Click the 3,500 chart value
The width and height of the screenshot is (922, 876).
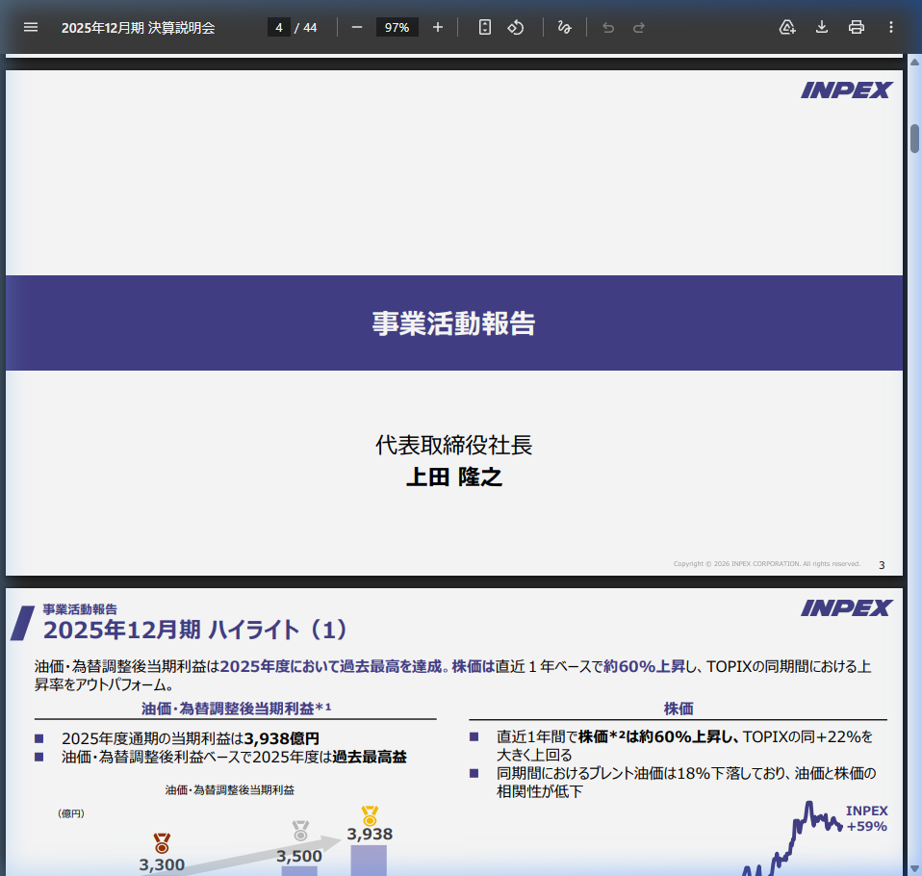coord(299,856)
